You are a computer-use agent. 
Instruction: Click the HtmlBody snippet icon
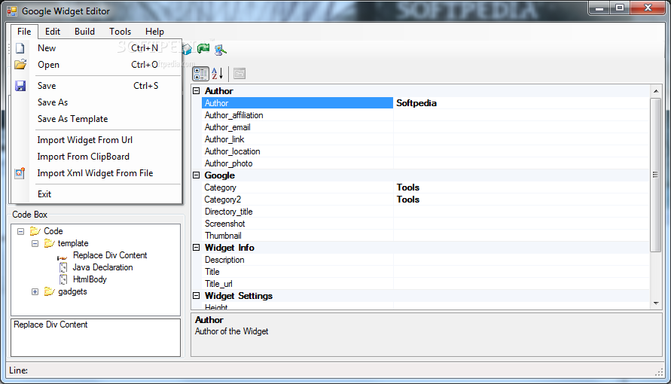click(x=63, y=279)
